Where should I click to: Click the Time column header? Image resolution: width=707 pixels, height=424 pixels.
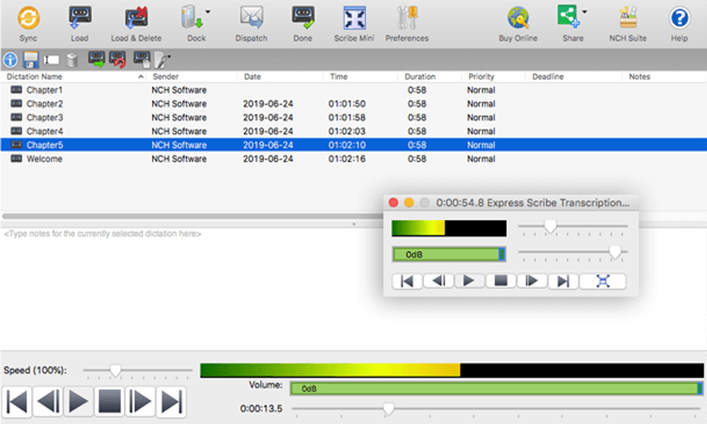pyautogui.click(x=339, y=76)
